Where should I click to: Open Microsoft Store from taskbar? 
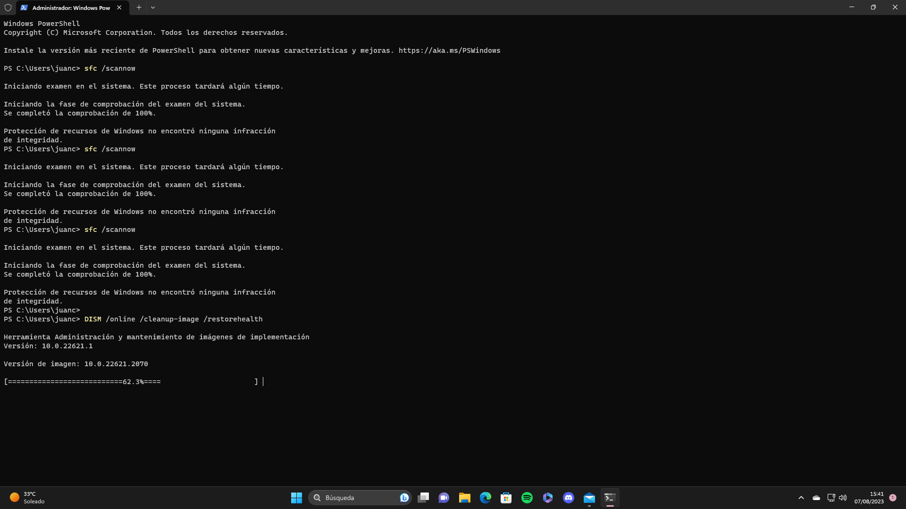coord(506,498)
